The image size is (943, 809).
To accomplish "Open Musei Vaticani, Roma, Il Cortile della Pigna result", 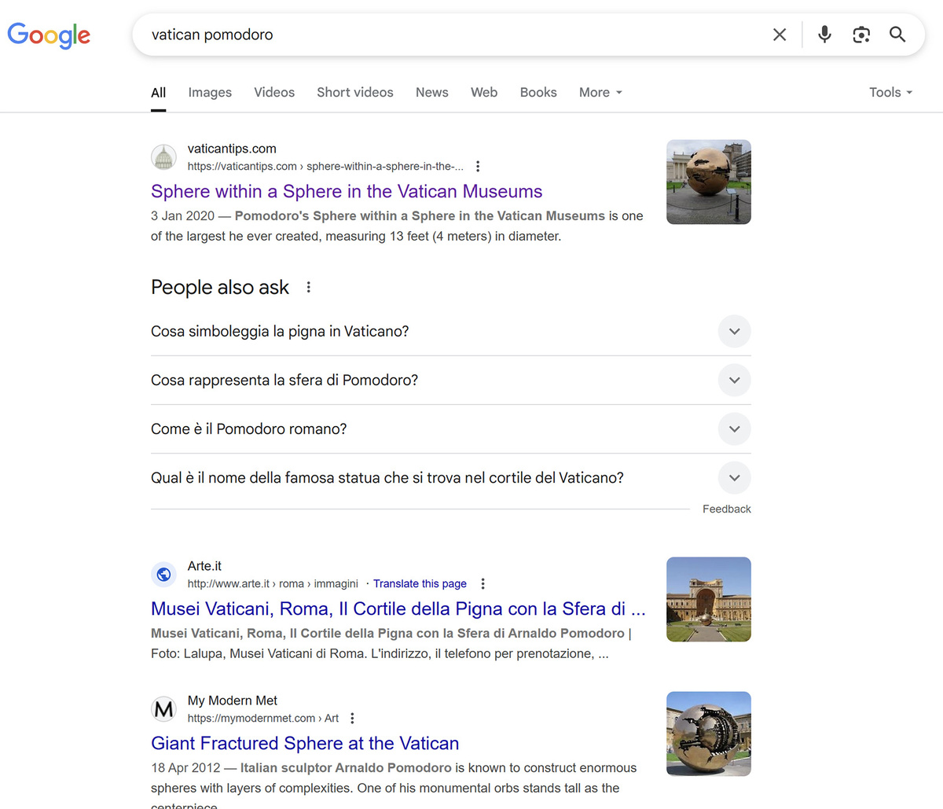I will click(398, 609).
